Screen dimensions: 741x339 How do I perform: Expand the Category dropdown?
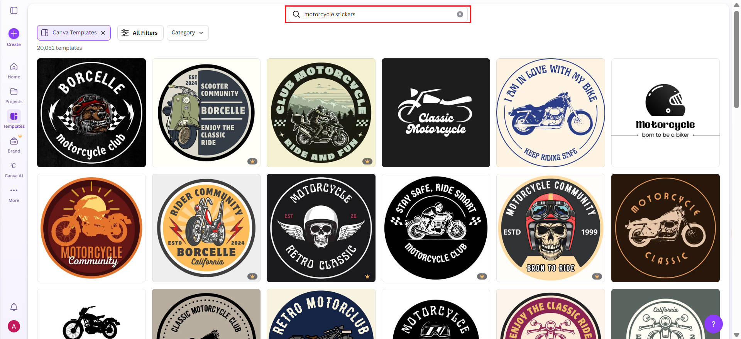click(188, 33)
